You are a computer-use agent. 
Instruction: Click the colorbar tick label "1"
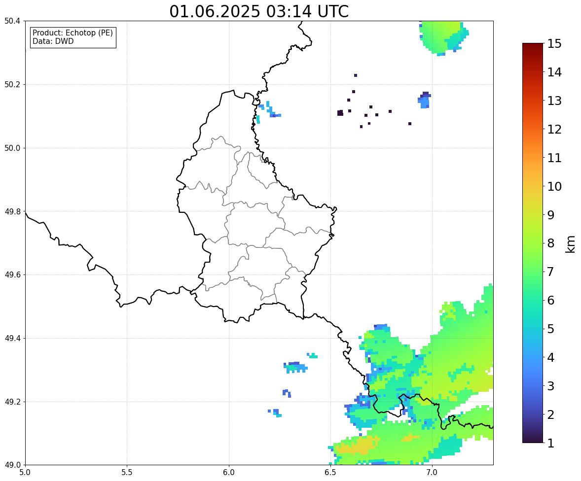coord(551,443)
